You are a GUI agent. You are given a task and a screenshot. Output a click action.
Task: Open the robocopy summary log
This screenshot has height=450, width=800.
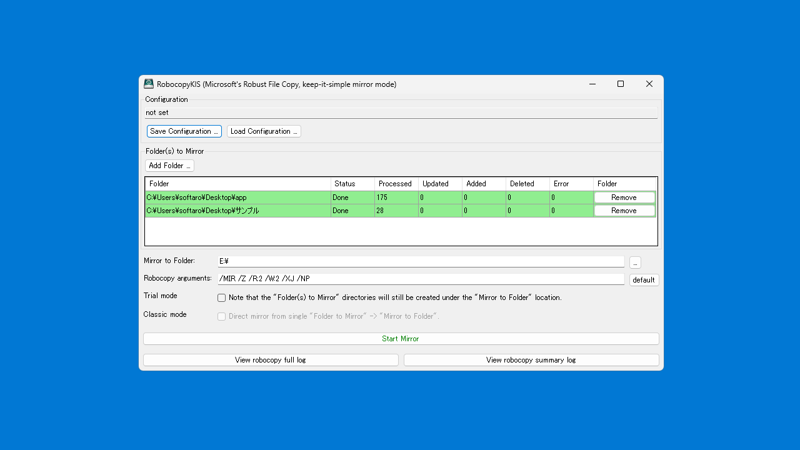click(x=531, y=360)
